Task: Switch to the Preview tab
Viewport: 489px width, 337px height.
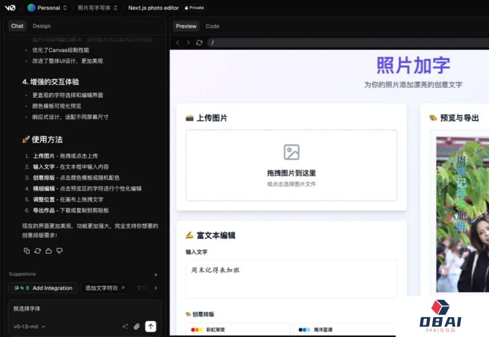Action: pos(186,26)
